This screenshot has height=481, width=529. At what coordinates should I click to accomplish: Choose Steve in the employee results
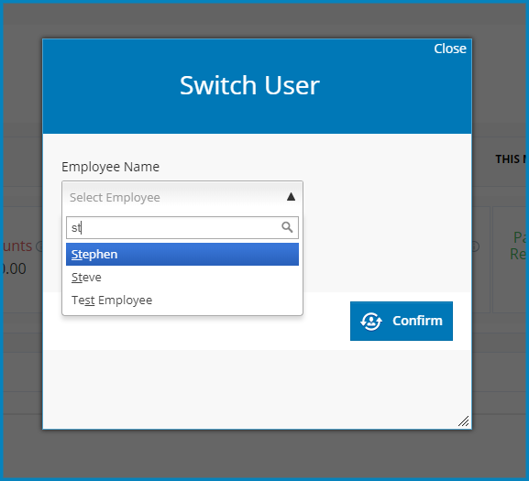tap(182, 277)
